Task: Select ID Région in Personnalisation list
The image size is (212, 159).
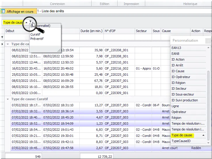Action: click(x=188, y=83)
